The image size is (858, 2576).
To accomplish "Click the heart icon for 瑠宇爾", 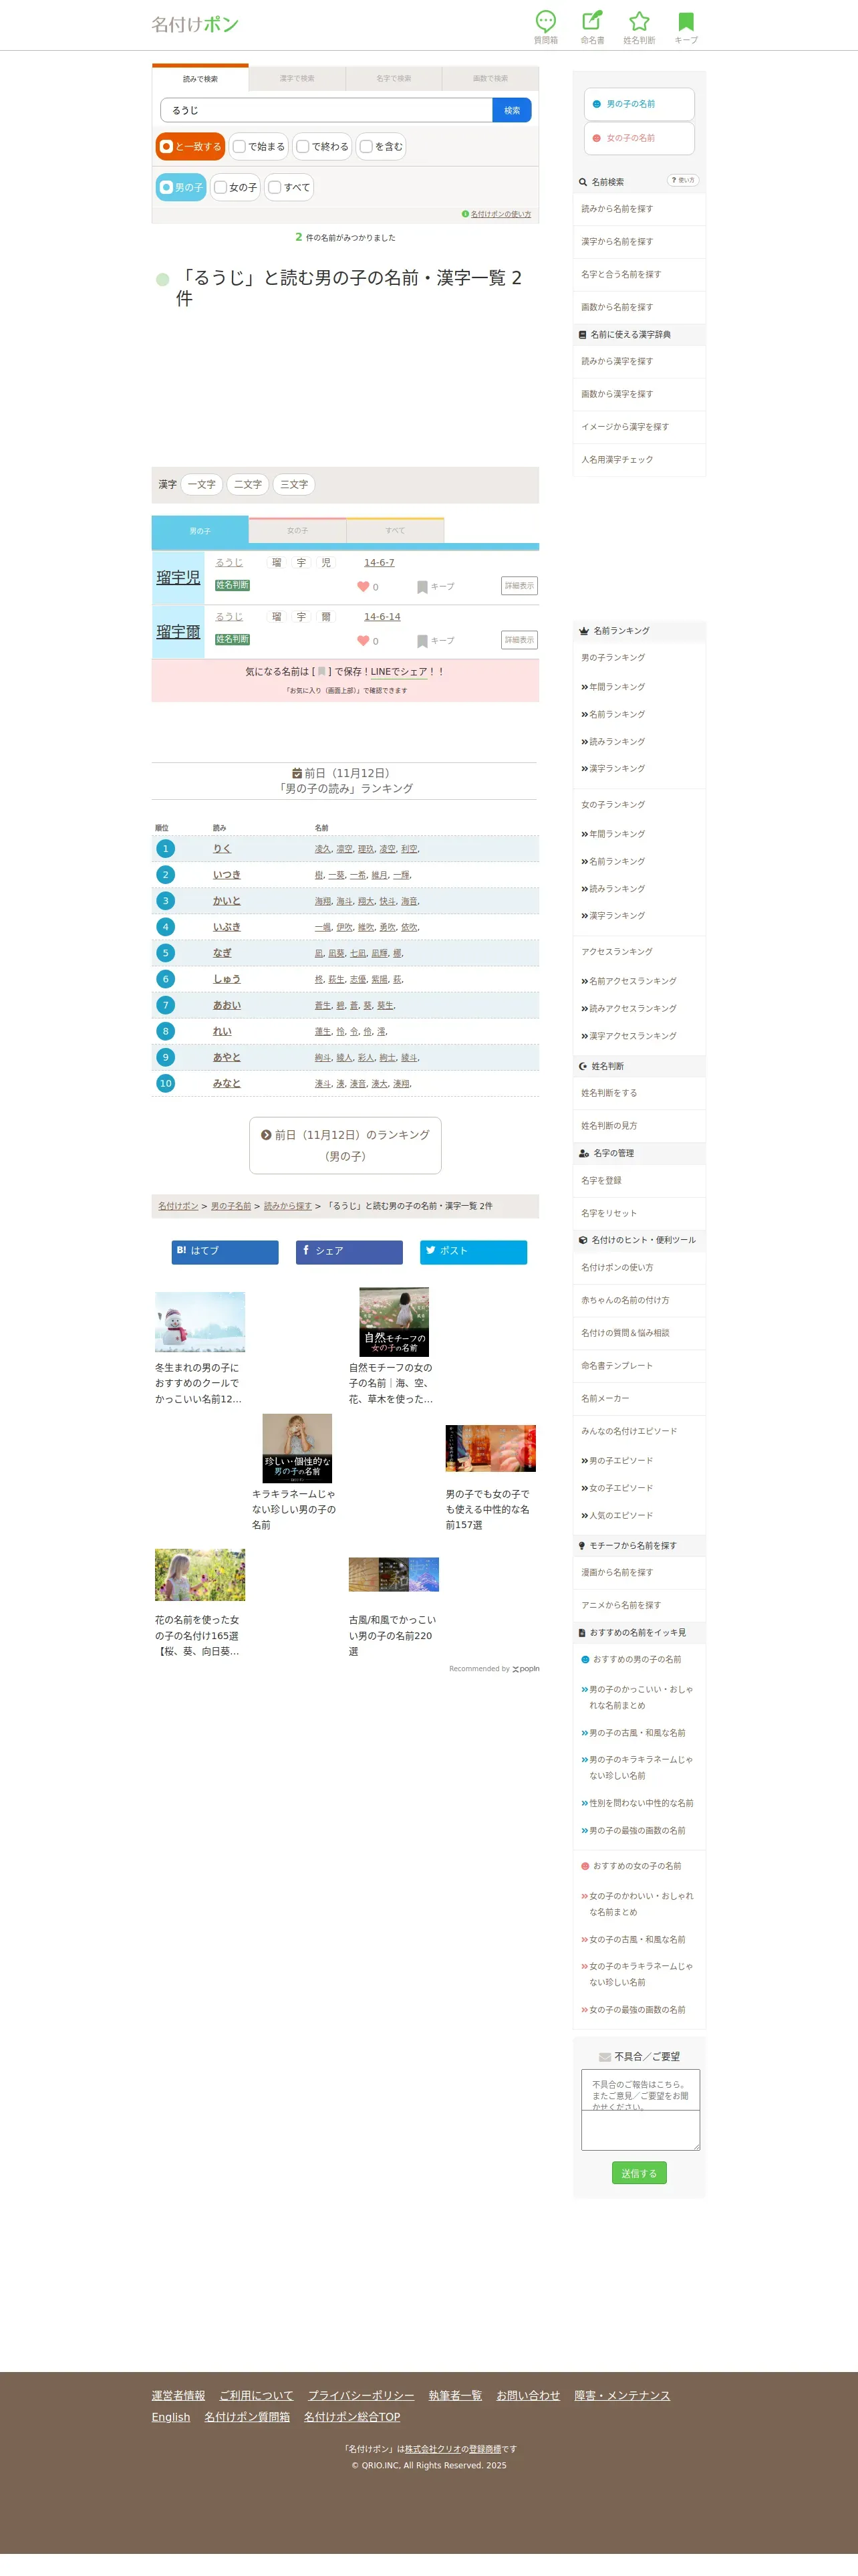I will (364, 641).
